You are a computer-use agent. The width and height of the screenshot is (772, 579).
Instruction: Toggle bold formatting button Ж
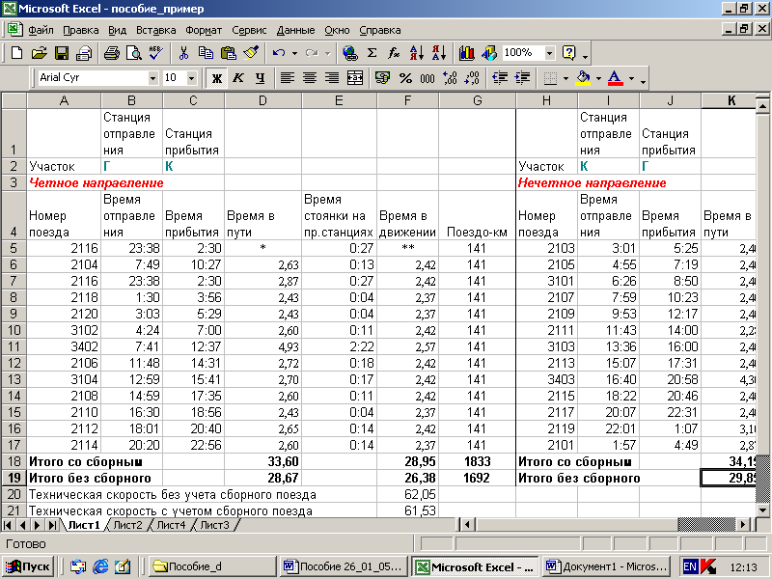[217, 78]
